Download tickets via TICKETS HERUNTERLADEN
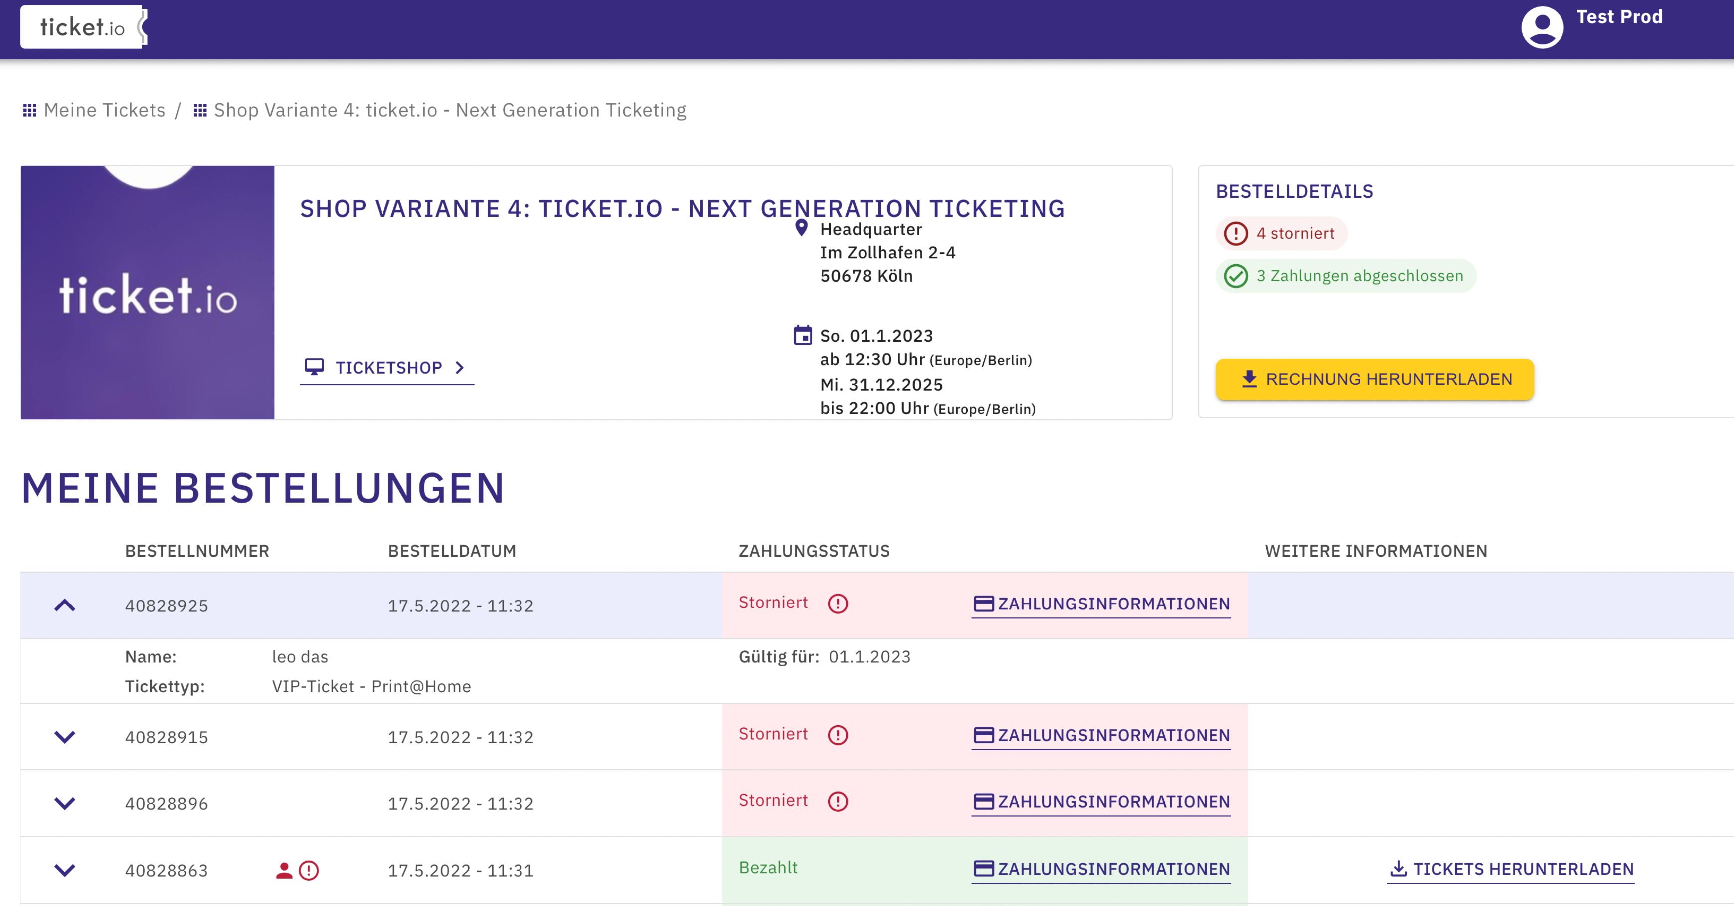The image size is (1734, 906). click(x=1511, y=869)
